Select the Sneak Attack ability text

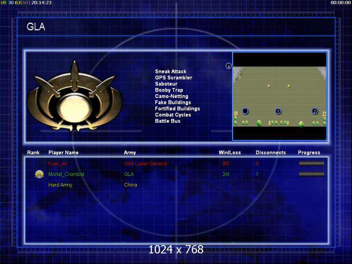click(x=171, y=71)
